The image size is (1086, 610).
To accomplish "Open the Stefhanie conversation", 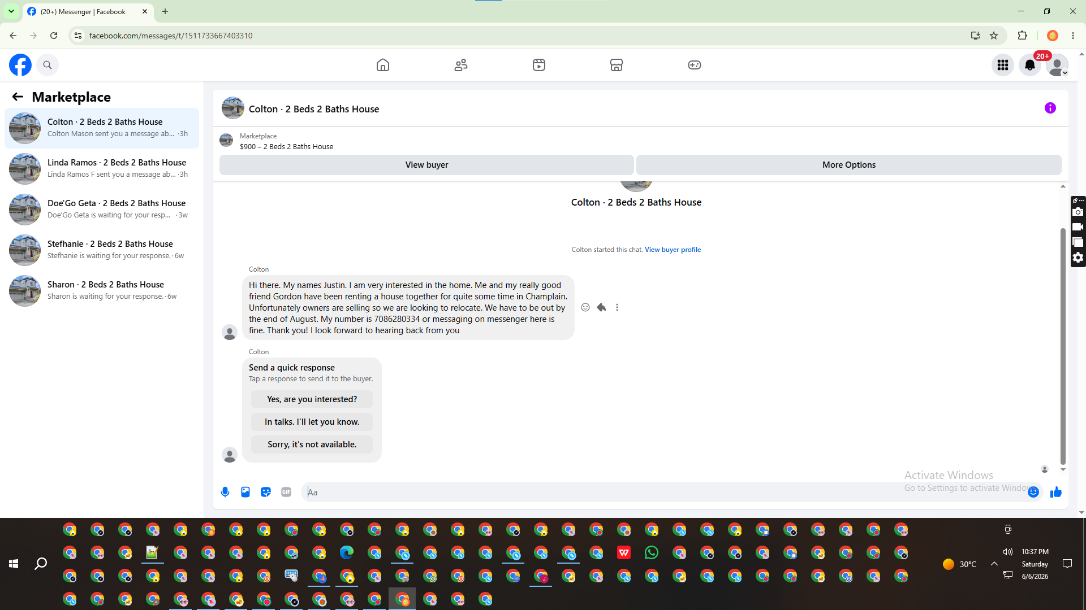I will click(102, 250).
